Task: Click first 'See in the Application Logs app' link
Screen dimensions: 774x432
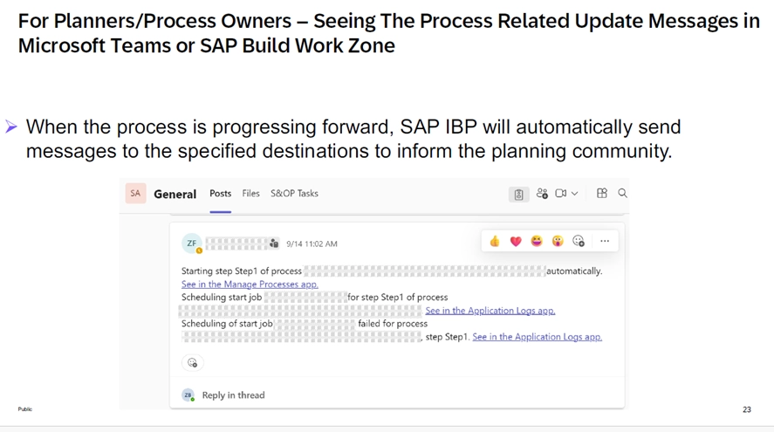Action: (490, 311)
